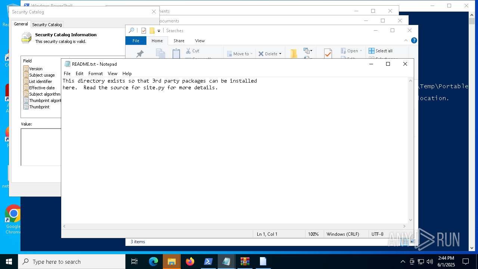This screenshot has width=478, height=269.
Task: Open the New item dropdown icon
Action: (308, 51)
